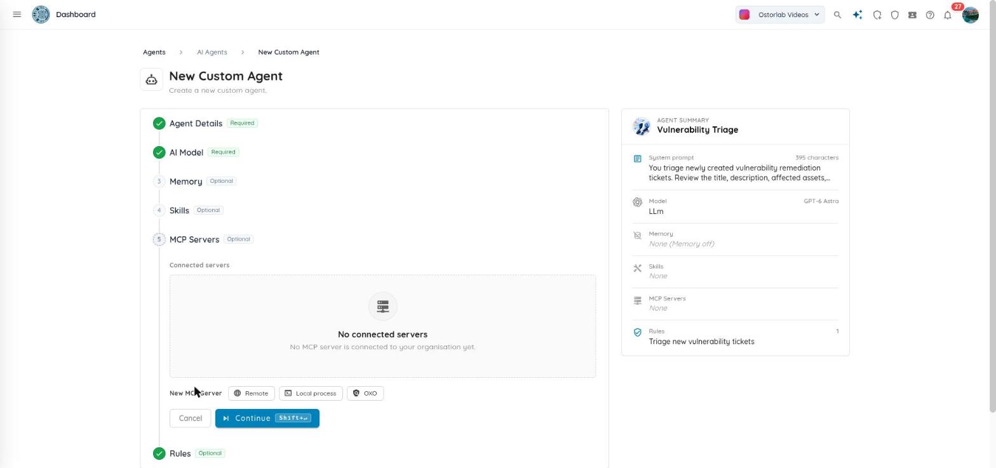Expand the AI Model step

coord(186,152)
